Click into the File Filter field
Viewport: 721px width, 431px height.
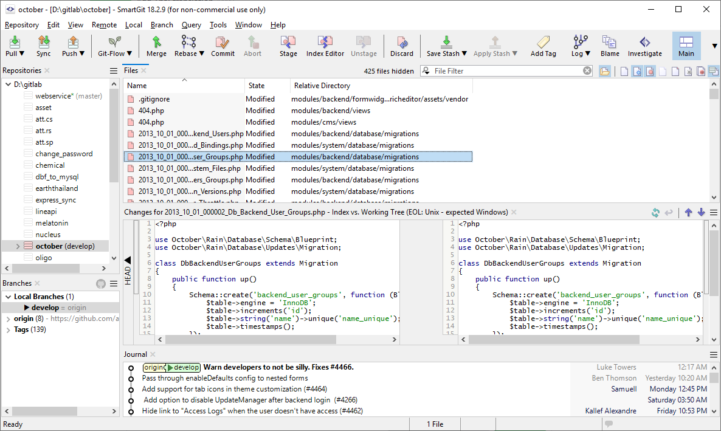507,71
